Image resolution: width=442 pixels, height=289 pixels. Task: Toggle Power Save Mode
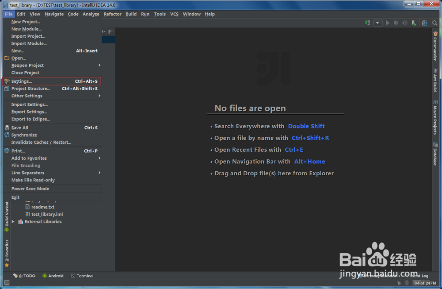tap(52, 189)
